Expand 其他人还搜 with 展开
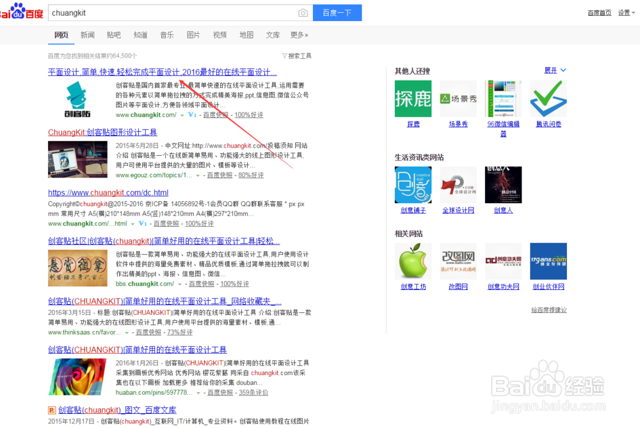 tap(555, 70)
